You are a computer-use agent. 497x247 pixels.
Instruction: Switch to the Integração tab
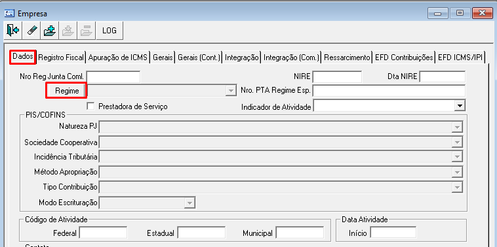(x=242, y=58)
